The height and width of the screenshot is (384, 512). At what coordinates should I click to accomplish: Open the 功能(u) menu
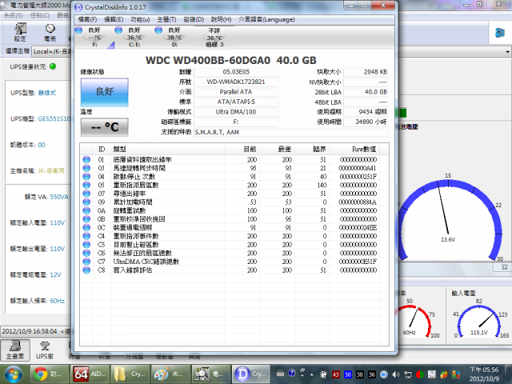coord(140,19)
